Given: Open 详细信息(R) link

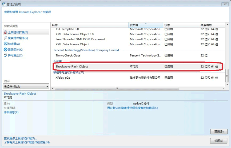Looking at the screenshot, I should click(x=11, y=112).
